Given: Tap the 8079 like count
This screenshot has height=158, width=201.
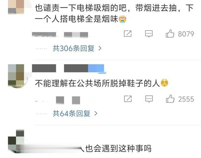Looking at the screenshot, I should 186,34.
